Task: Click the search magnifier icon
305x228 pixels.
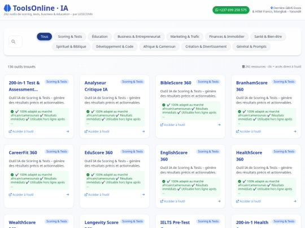Action: (13, 42)
